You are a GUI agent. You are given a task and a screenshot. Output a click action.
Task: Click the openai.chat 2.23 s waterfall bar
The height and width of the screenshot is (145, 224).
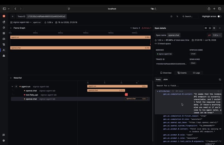106,90
